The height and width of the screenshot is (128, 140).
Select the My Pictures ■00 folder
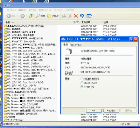tap(30, 98)
